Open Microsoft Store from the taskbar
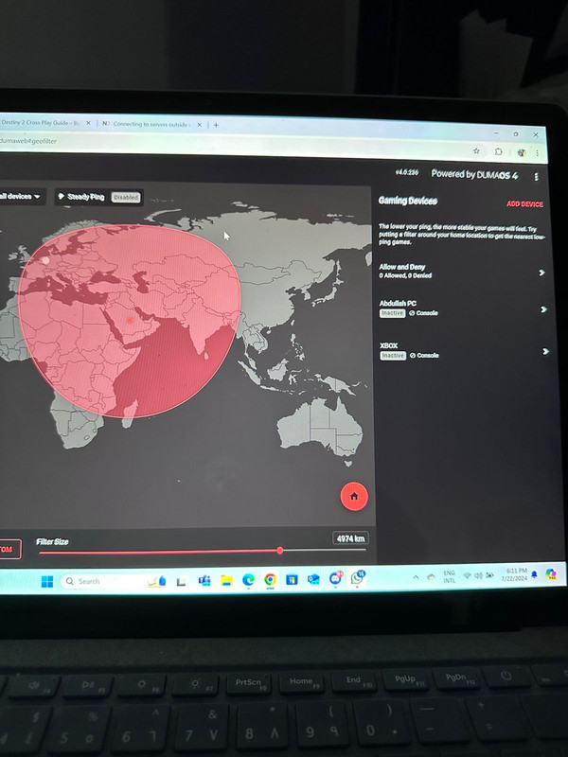 click(292, 579)
